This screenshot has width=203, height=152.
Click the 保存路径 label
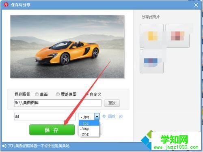coord(22,94)
